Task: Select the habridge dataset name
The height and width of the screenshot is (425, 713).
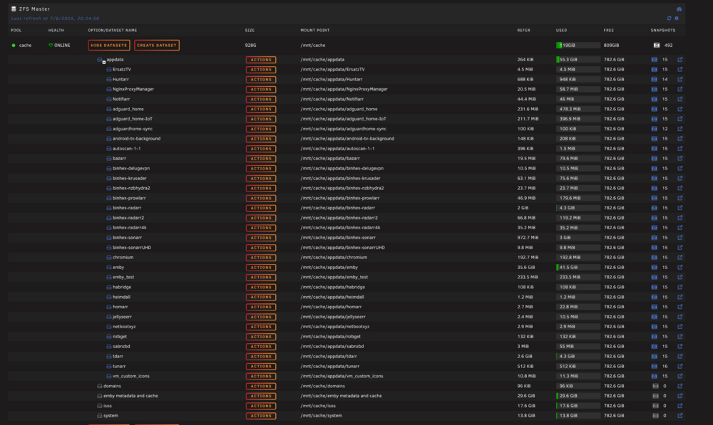Action: coord(122,287)
